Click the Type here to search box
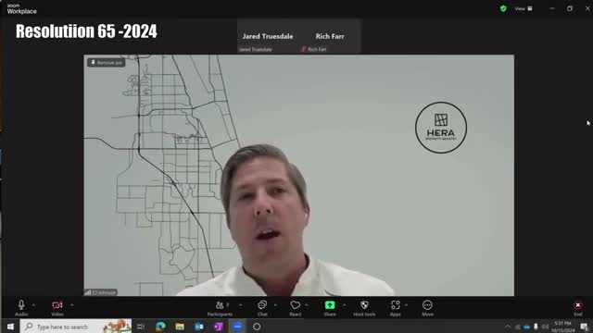 tap(76, 327)
